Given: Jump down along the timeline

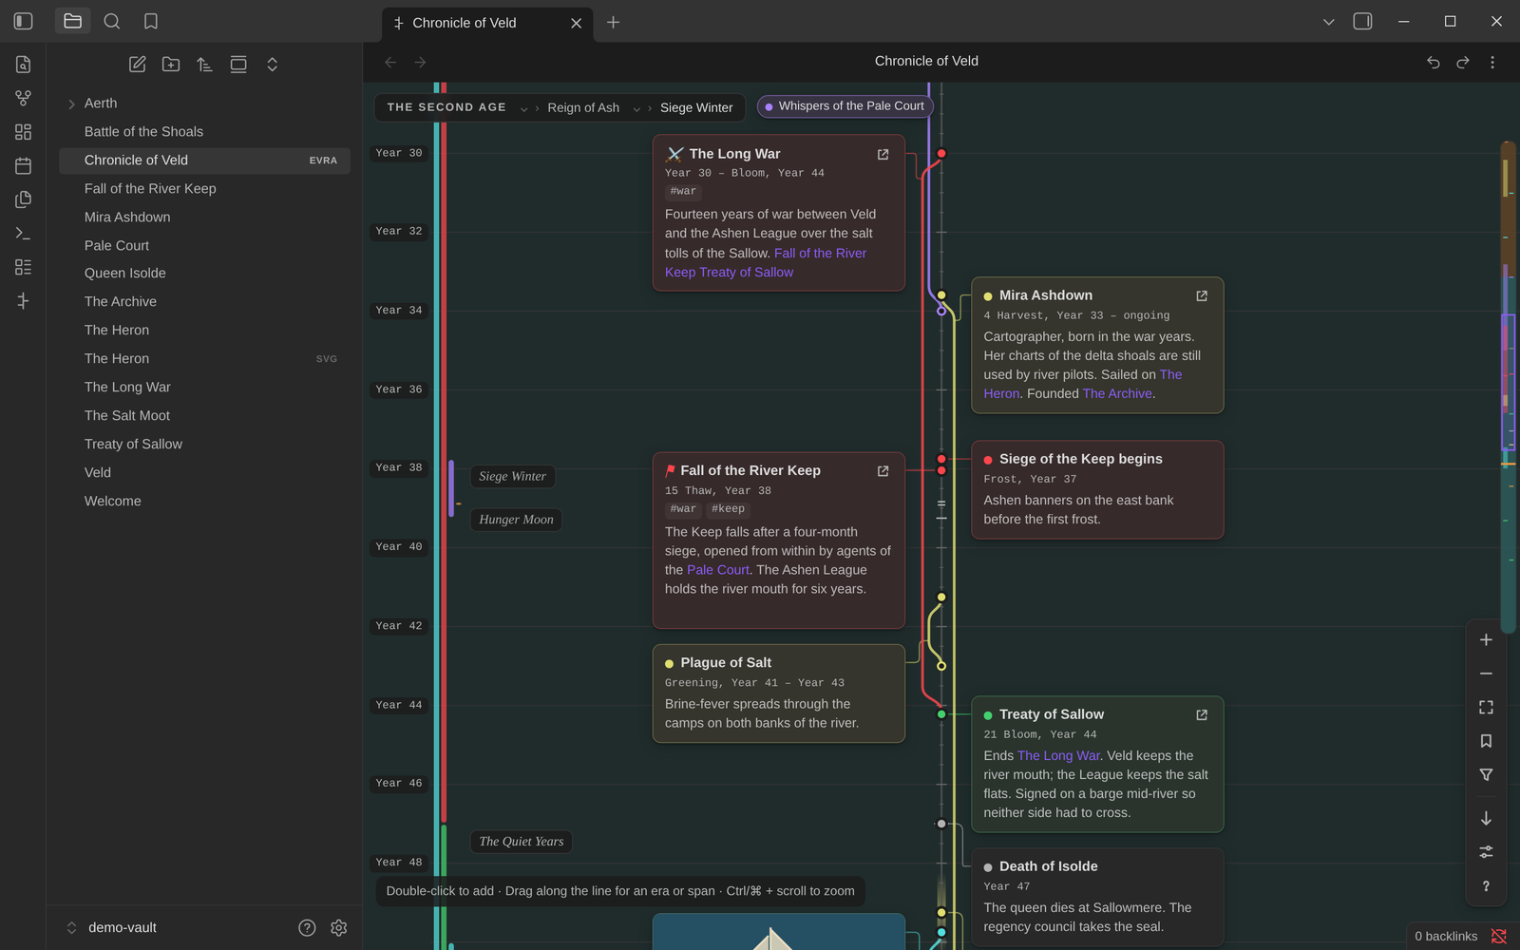Looking at the screenshot, I should tap(1486, 818).
